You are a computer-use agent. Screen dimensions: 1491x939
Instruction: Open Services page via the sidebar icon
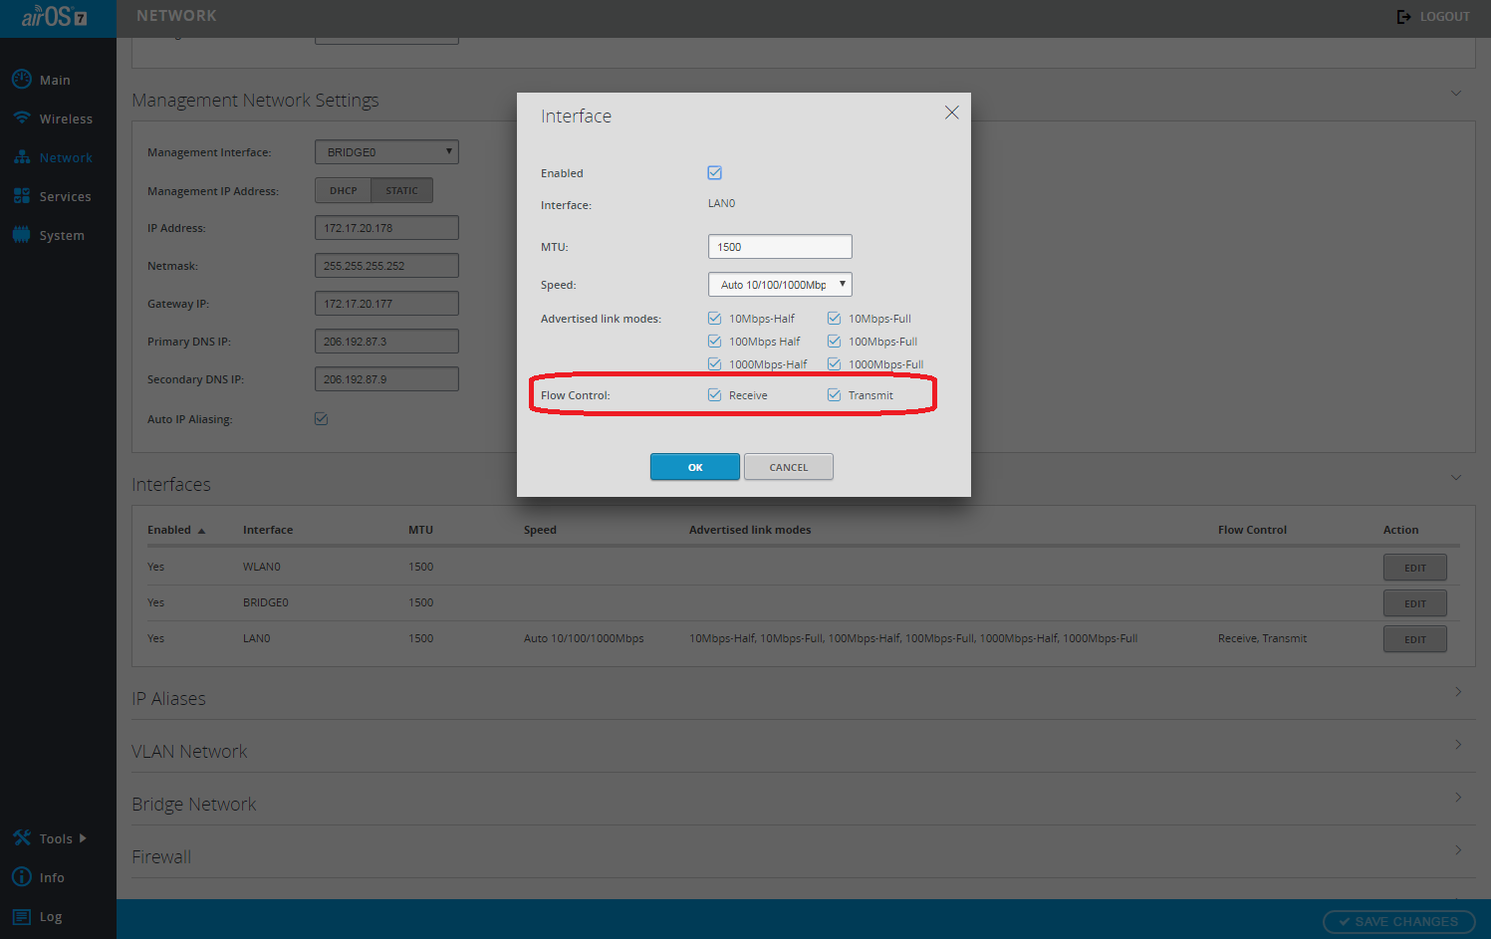21,196
